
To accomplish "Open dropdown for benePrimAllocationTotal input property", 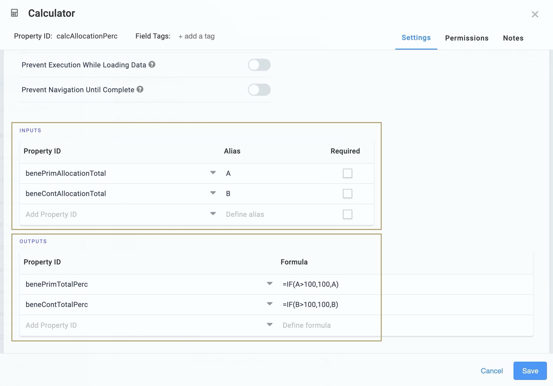I will [213, 173].
